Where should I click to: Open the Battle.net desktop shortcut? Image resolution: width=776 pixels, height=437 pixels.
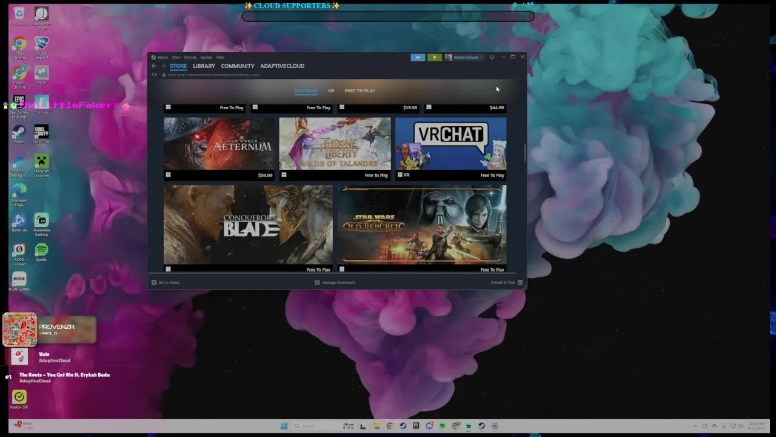19,222
